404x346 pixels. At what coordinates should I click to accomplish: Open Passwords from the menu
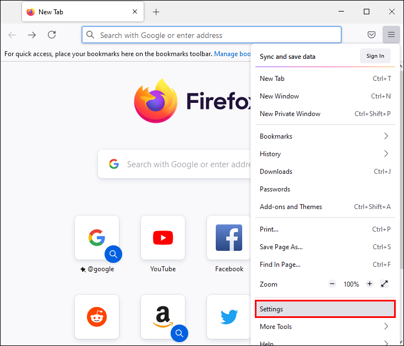(325, 189)
